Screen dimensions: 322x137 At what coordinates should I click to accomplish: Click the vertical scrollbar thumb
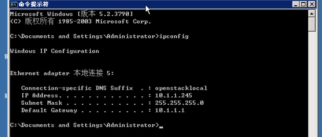click(312, 24)
